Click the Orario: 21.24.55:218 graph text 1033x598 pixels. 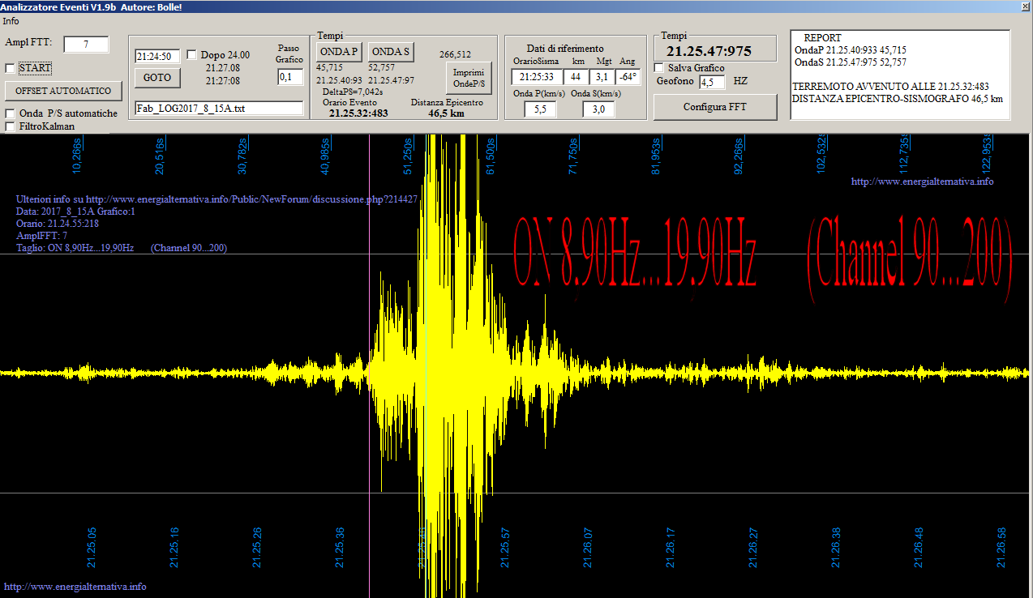57,223
